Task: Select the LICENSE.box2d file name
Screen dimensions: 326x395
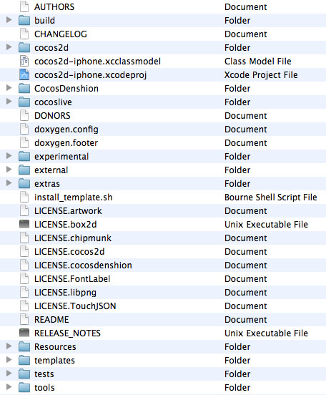Action: point(66,225)
